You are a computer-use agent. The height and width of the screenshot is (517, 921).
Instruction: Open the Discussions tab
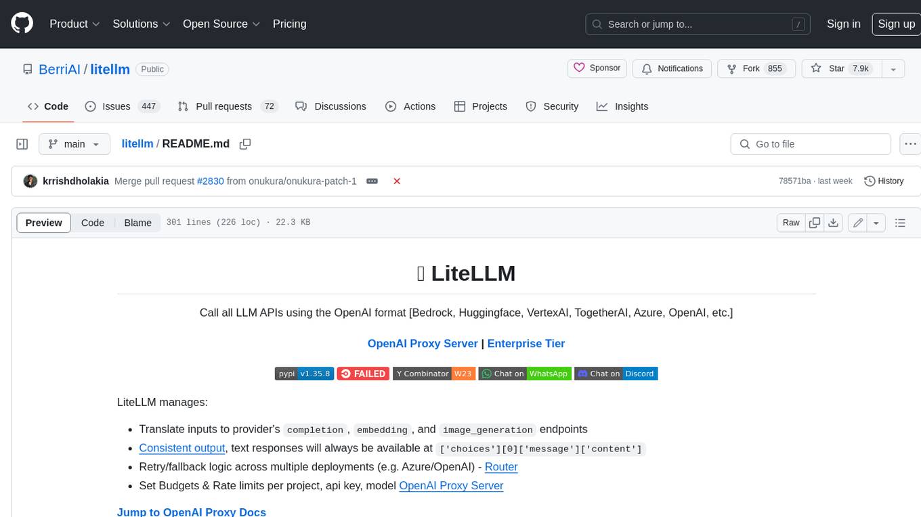pyautogui.click(x=330, y=106)
